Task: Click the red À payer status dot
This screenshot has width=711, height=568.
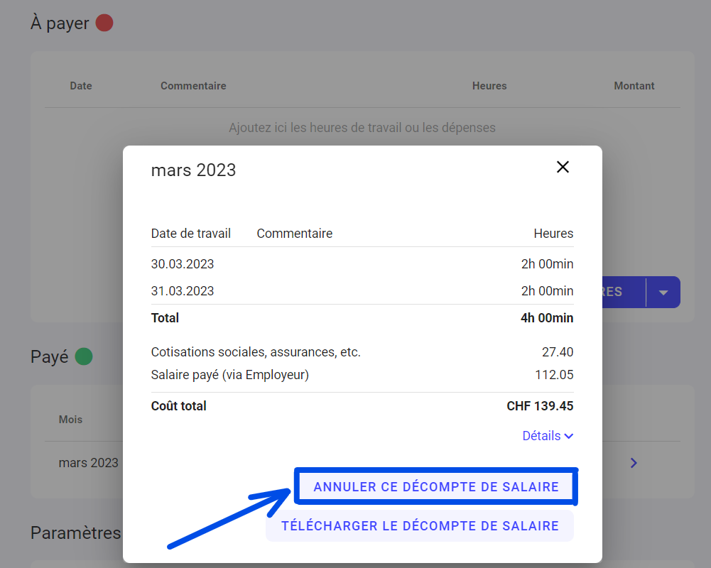Action: [104, 23]
